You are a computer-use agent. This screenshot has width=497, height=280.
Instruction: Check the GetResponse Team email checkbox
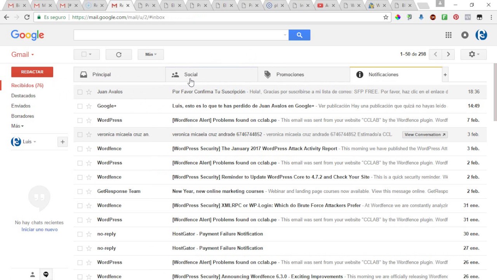pos(80,191)
